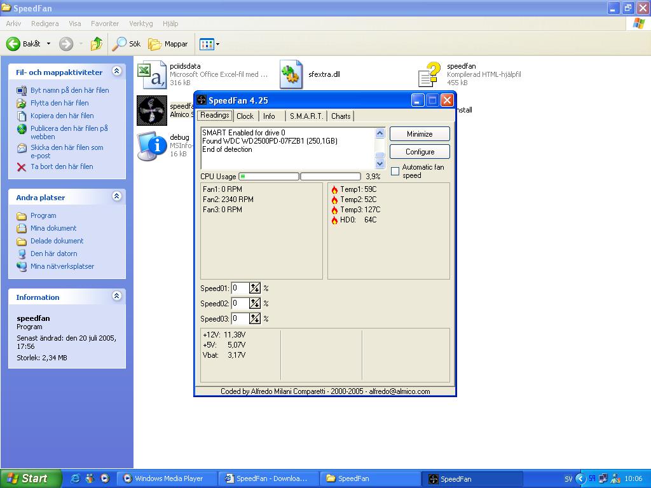Click the red X delete icon
Viewport: 651px width, 488px height.
coord(22,167)
